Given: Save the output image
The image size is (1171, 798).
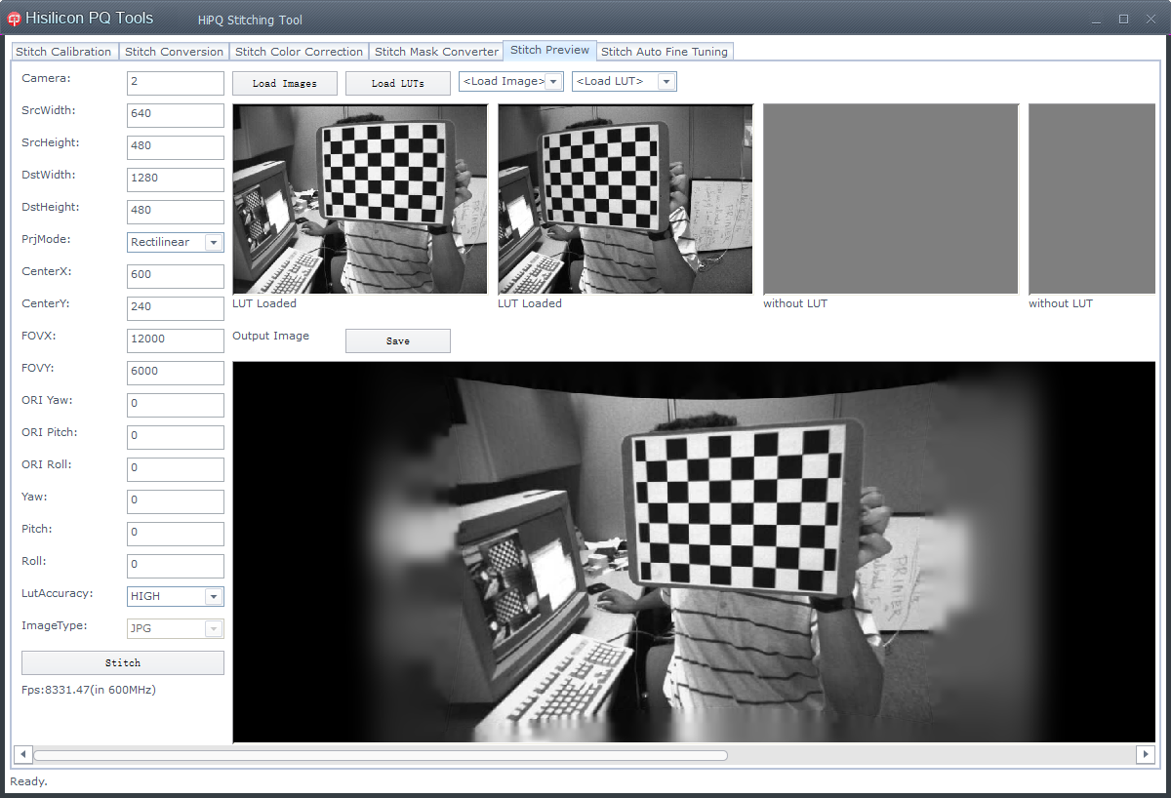Looking at the screenshot, I should point(397,340).
